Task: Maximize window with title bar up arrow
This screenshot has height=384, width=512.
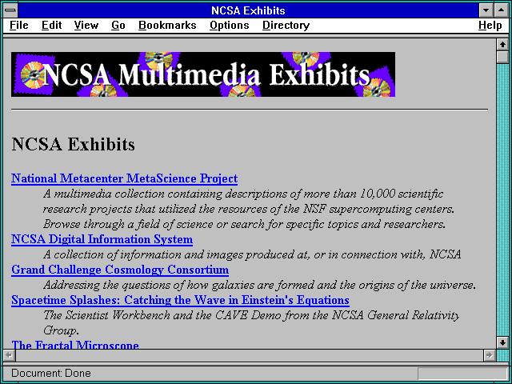Action: 502,10
